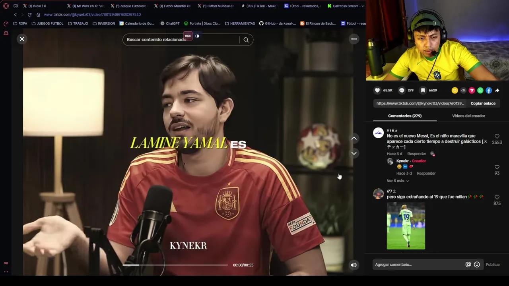This screenshot has height=286, width=509.
Task: Open El Rincon de Back... bookmark
Action: [318, 23]
